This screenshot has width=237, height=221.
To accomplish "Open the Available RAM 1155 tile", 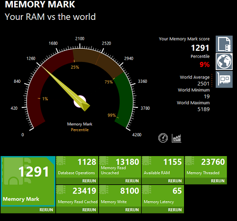I will click(x=163, y=167).
